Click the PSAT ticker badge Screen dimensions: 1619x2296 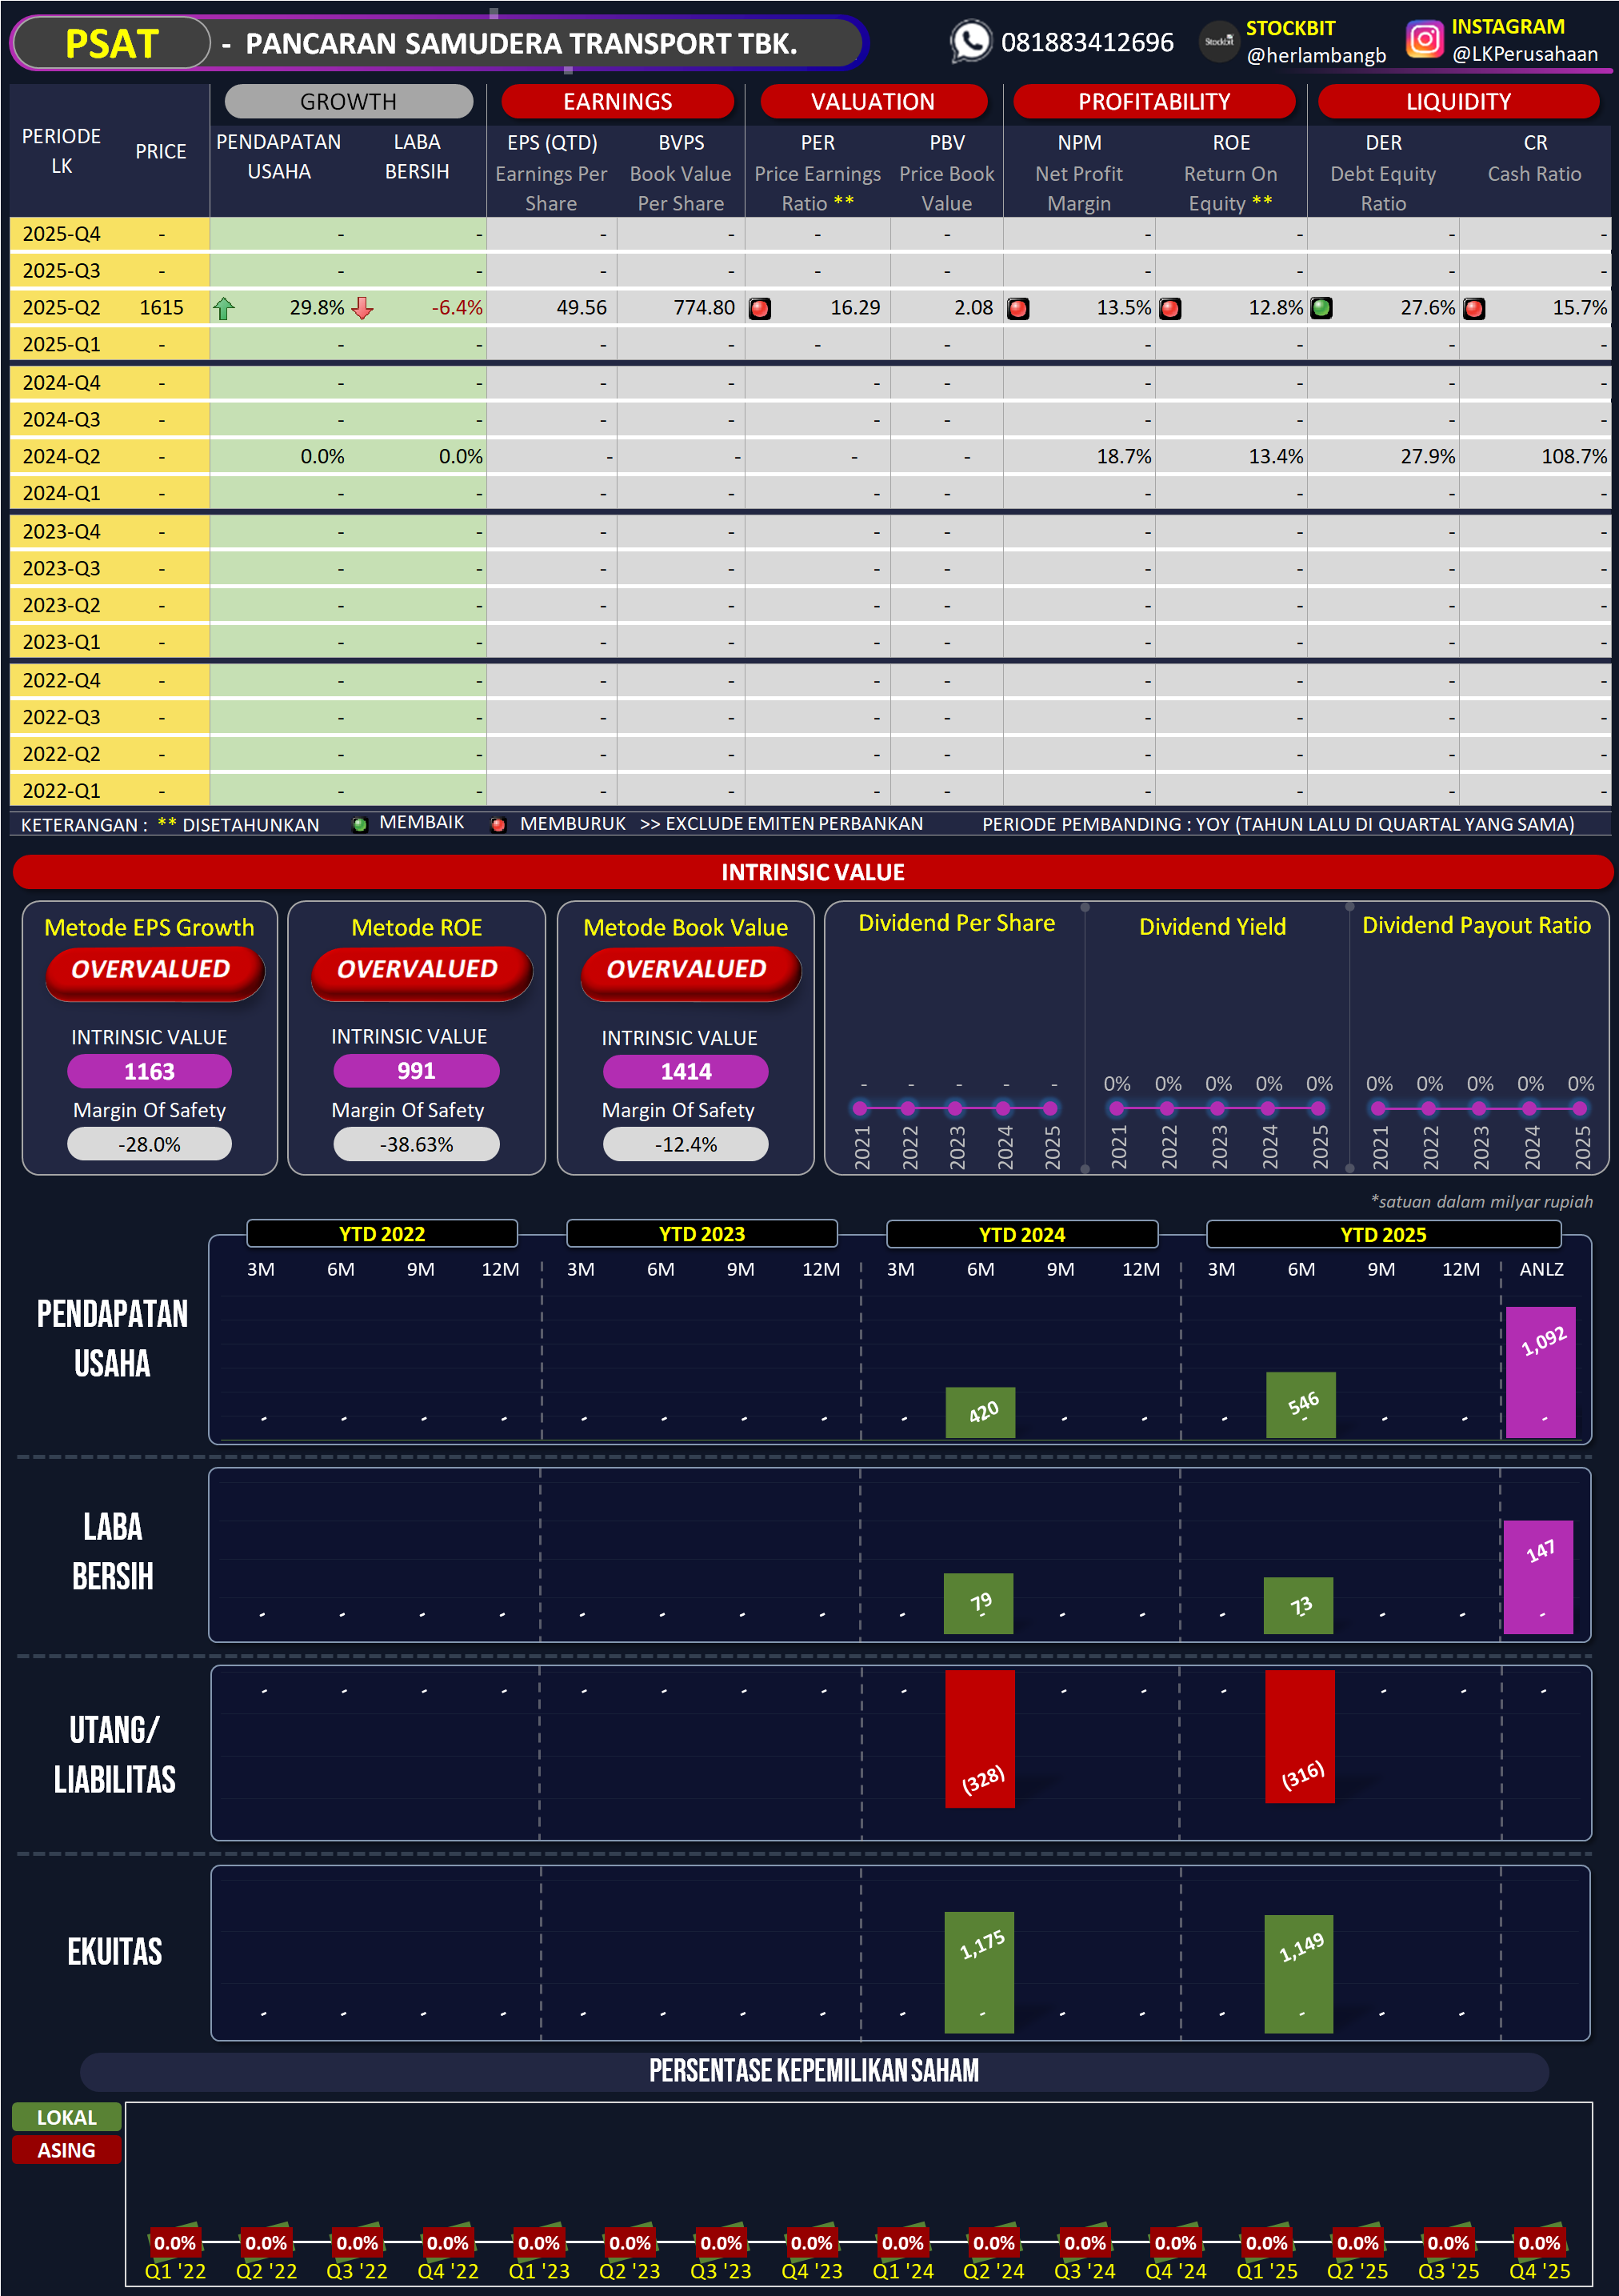111,44
